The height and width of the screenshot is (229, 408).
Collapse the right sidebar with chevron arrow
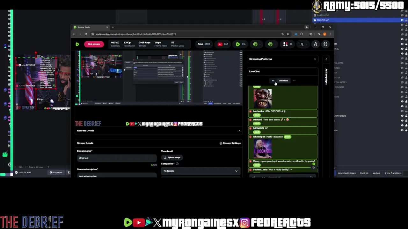point(326,59)
